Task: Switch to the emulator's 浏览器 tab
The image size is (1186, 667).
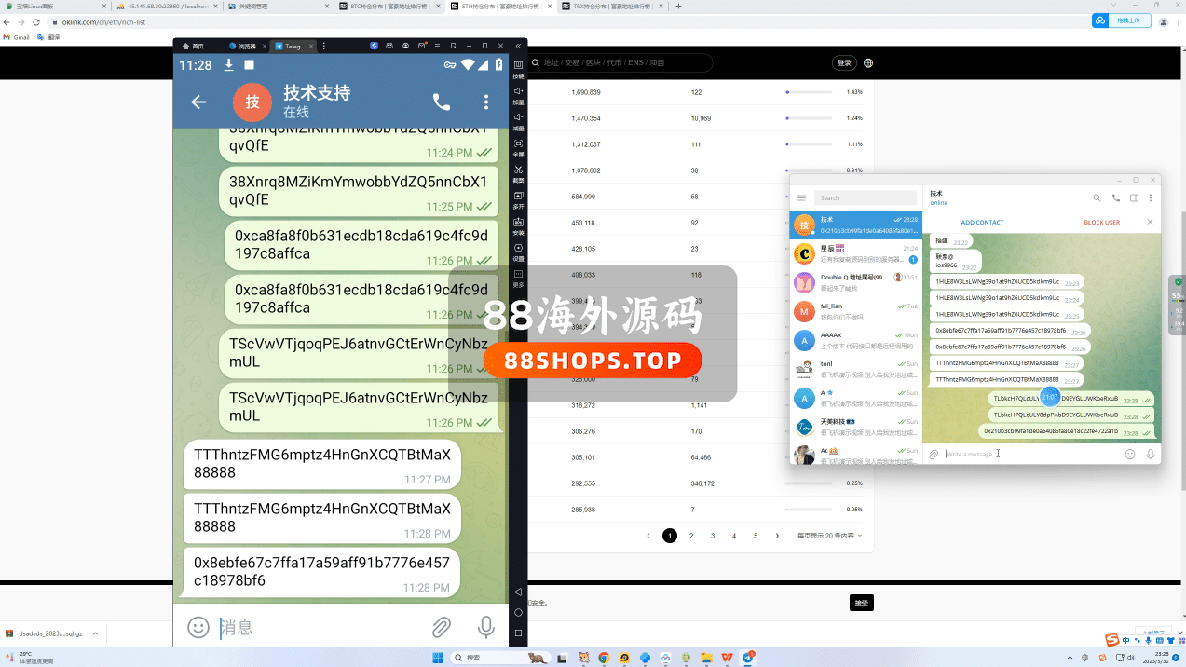Action: tap(242, 46)
